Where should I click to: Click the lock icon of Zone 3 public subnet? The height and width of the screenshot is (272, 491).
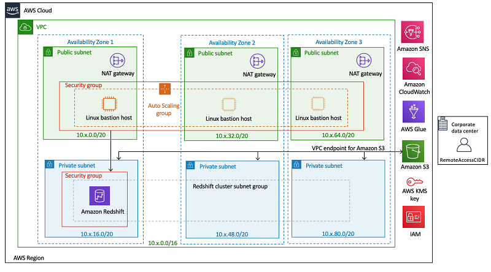(296, 52)
